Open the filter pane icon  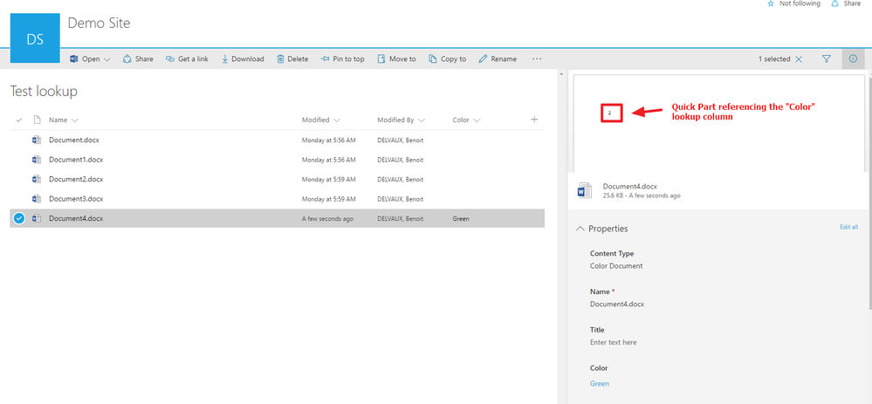(x=827, y=59)
